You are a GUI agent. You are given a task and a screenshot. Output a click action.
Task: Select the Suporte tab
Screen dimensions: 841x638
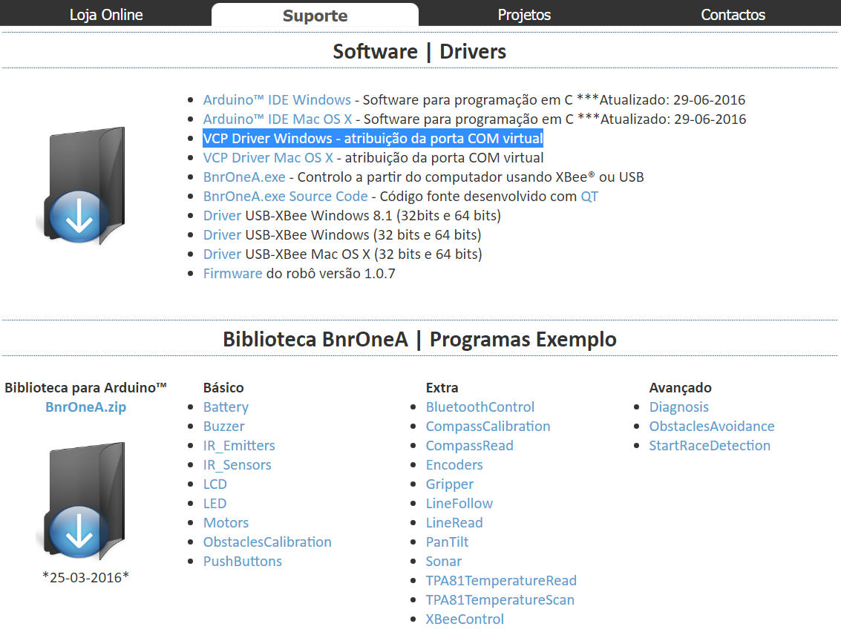click(315, 15)
